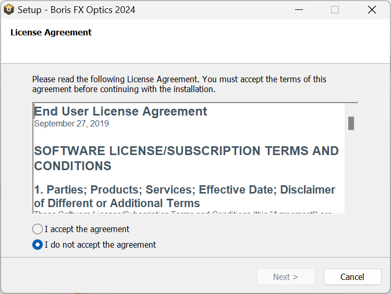Click the "End User License Agreement" heading

(x=120, y=111)
